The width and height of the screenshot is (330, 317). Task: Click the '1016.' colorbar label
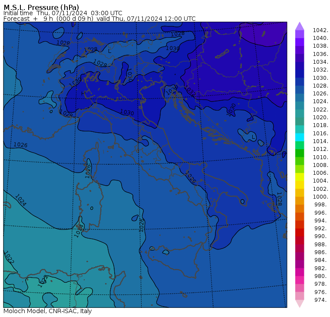[320, 133]
